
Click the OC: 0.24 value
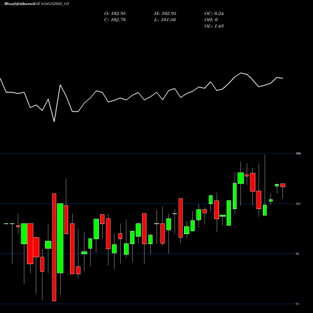pos(214,14)
